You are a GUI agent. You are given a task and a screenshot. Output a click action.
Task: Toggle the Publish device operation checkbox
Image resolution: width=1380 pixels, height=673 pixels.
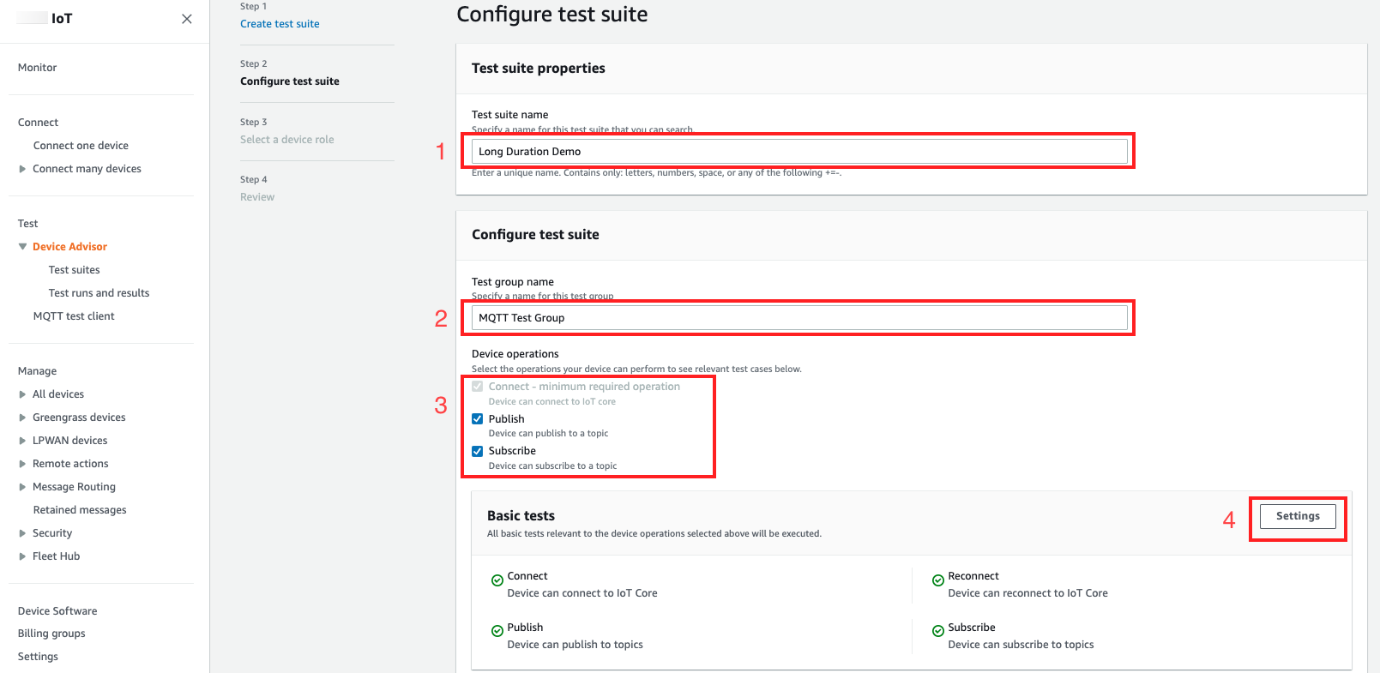click(478, 419)
